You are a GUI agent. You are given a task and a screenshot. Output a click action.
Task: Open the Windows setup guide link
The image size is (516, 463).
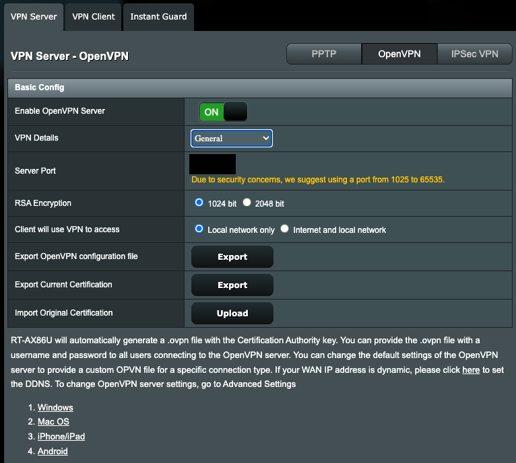[55, 407]
